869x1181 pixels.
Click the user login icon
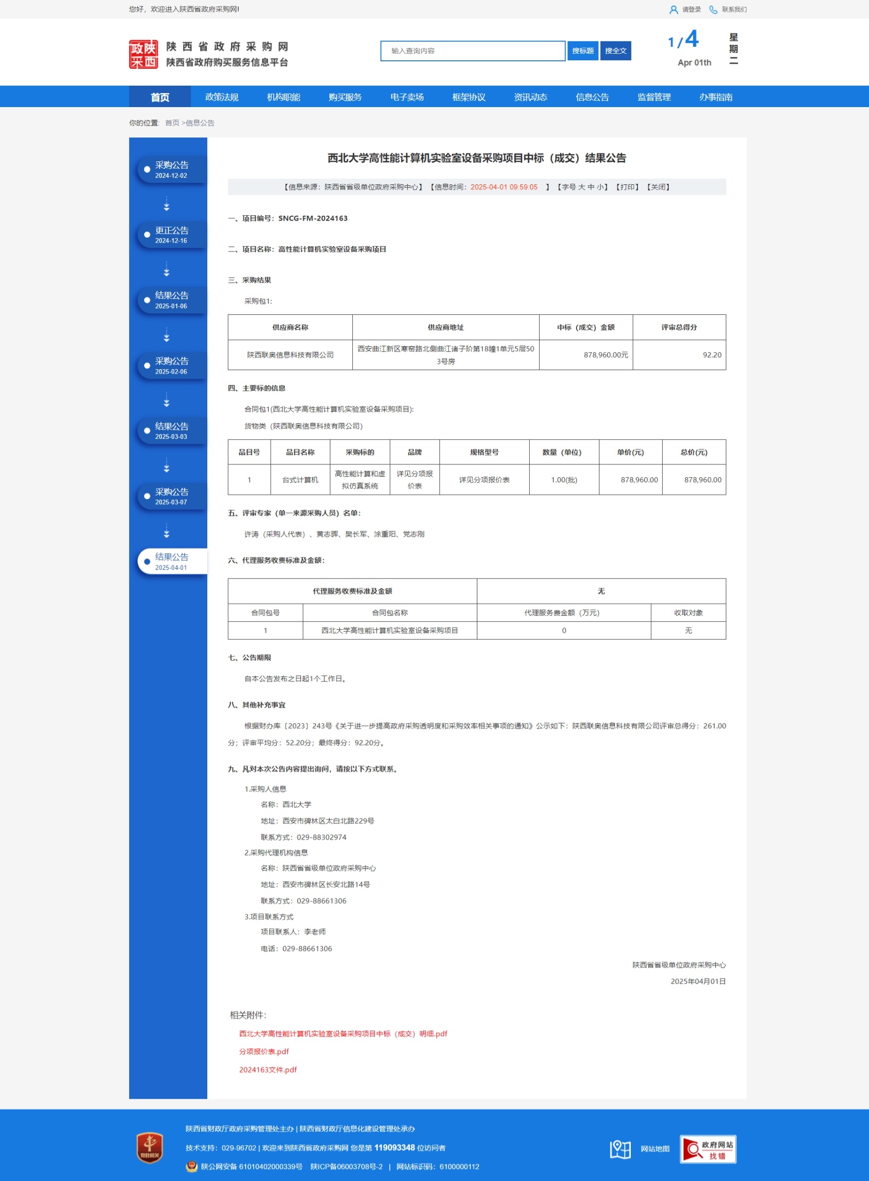[x=673, y=9]
